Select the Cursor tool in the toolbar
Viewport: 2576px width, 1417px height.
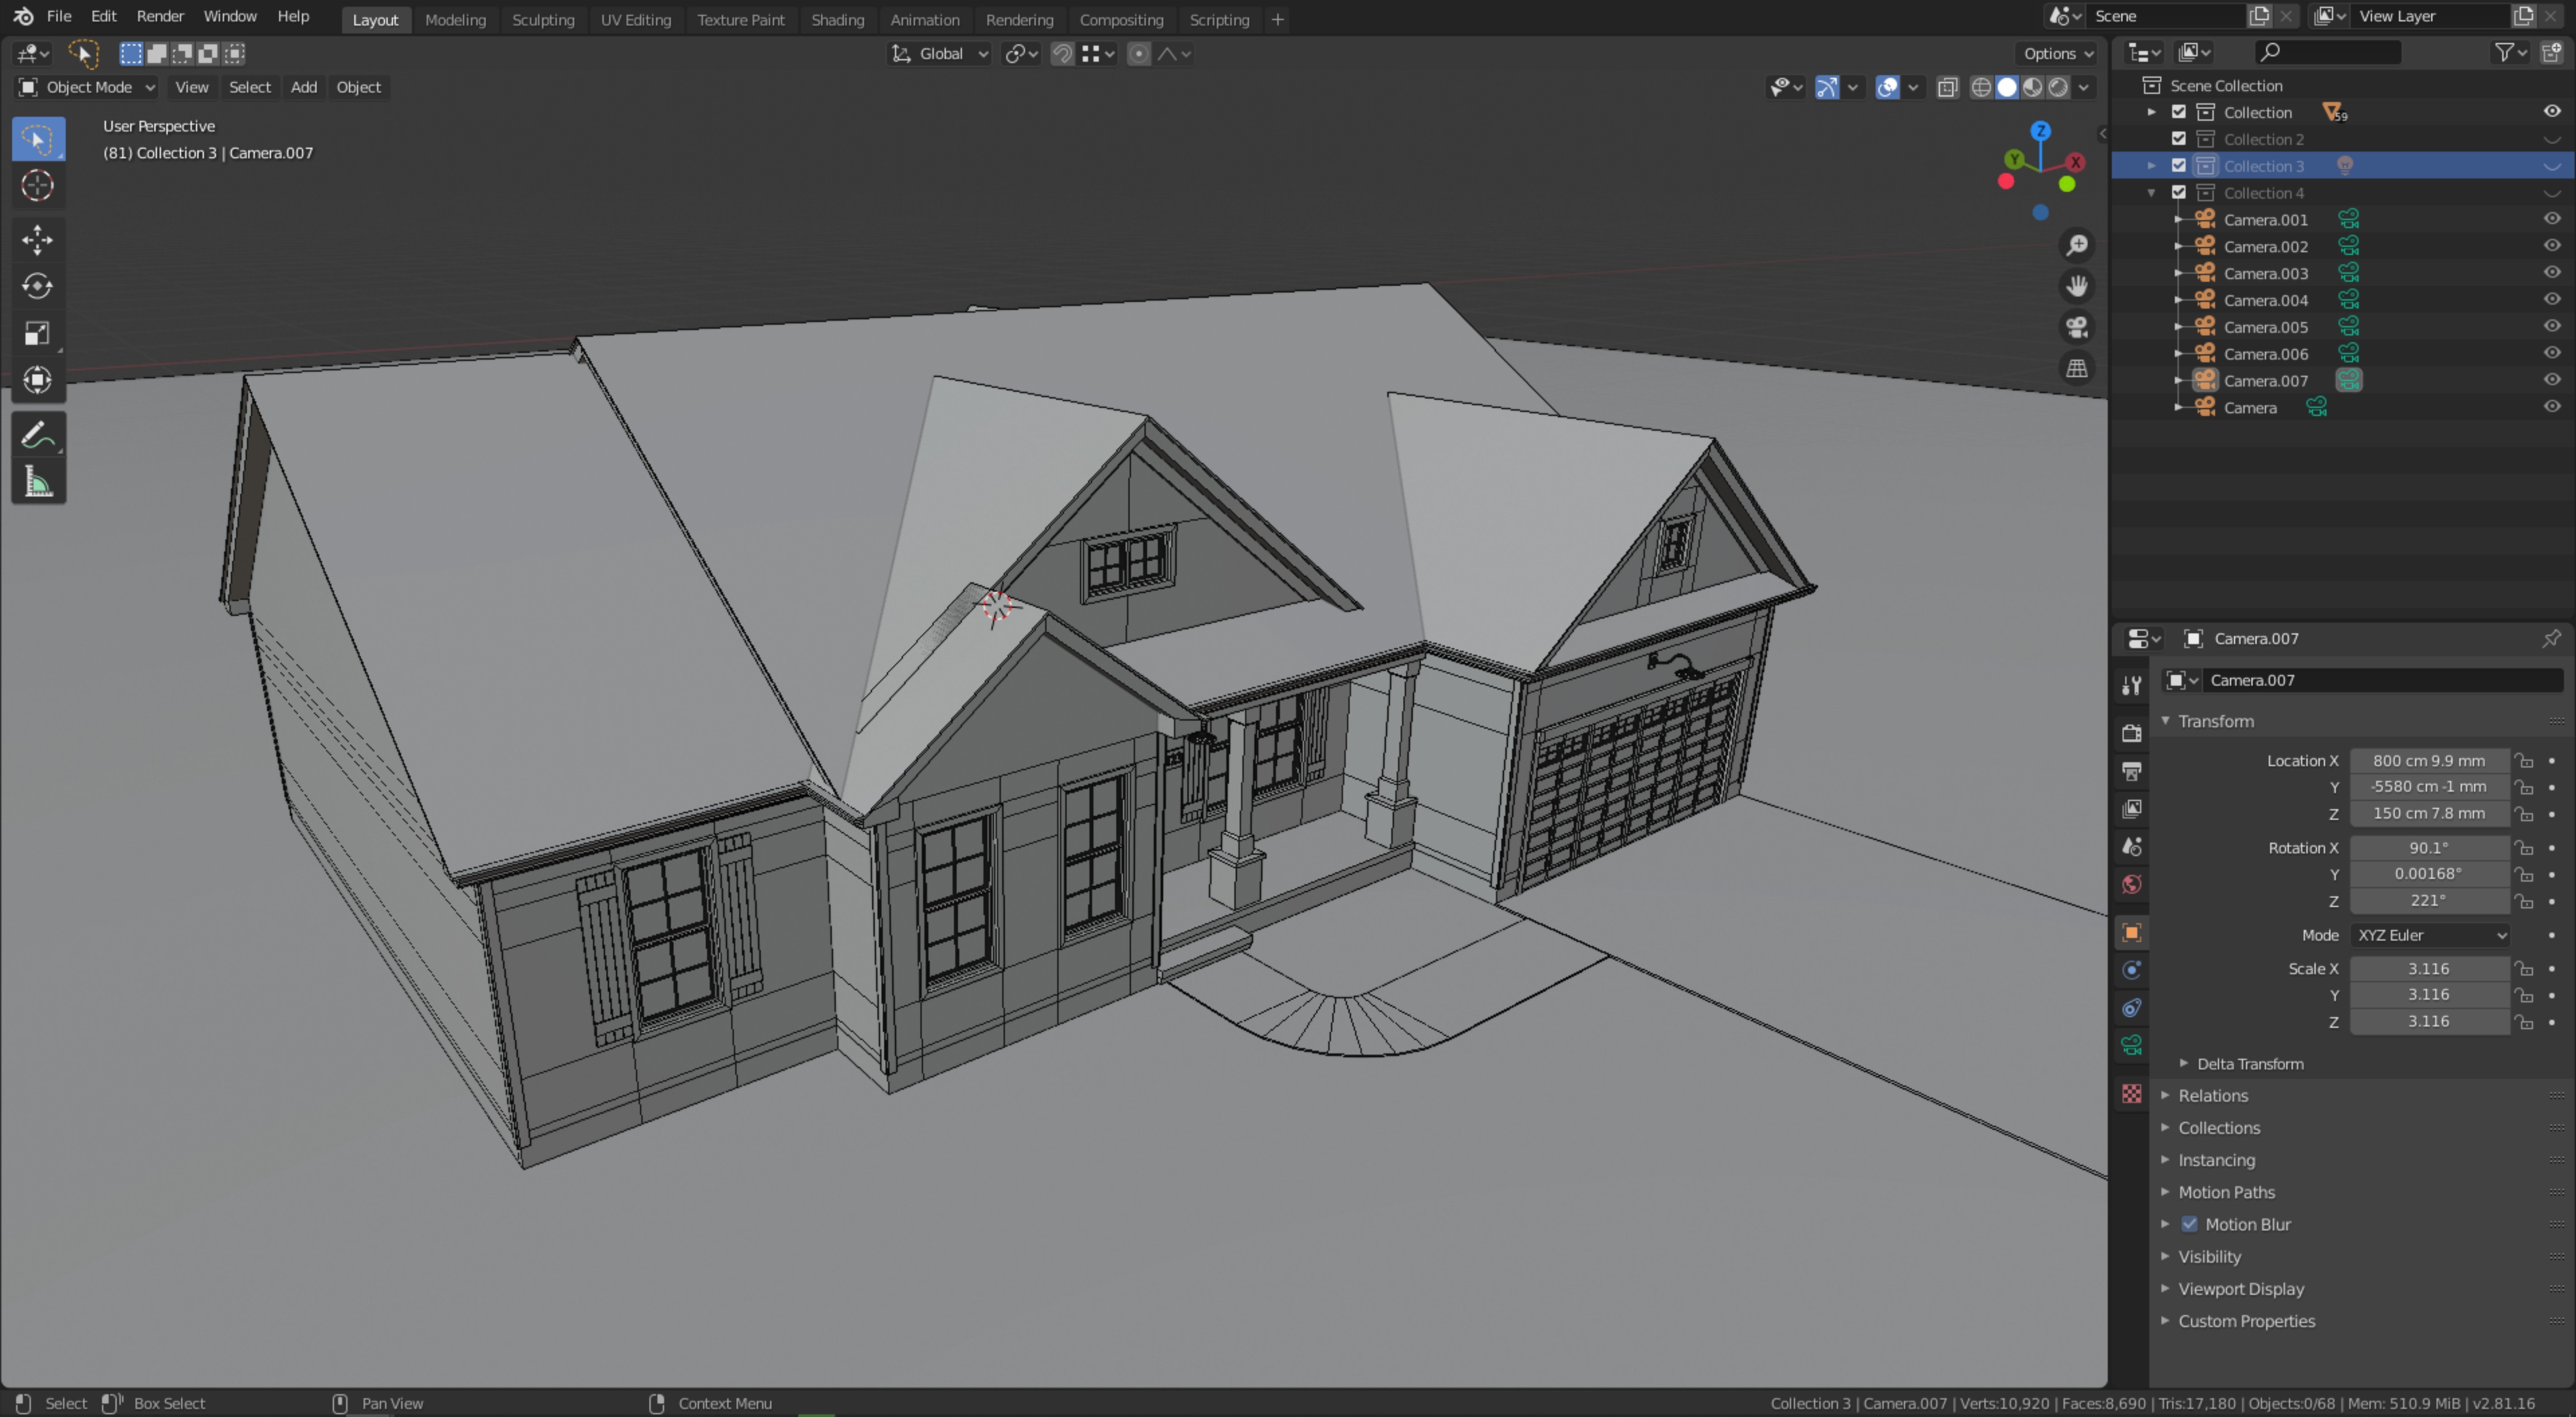coord(38,186)
